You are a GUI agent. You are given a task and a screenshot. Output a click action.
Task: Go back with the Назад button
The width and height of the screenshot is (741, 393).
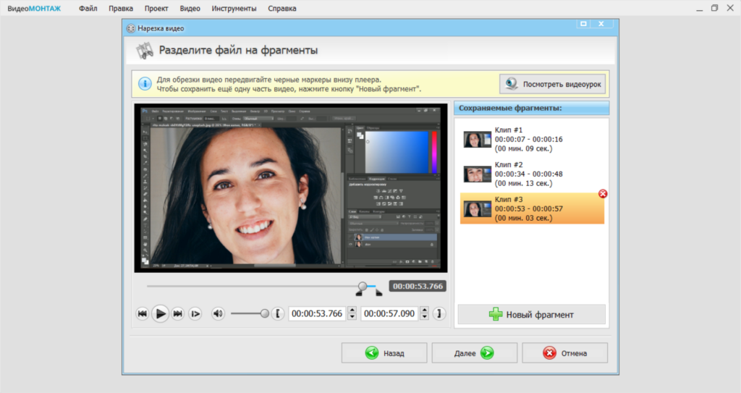(x=384, y=353)
